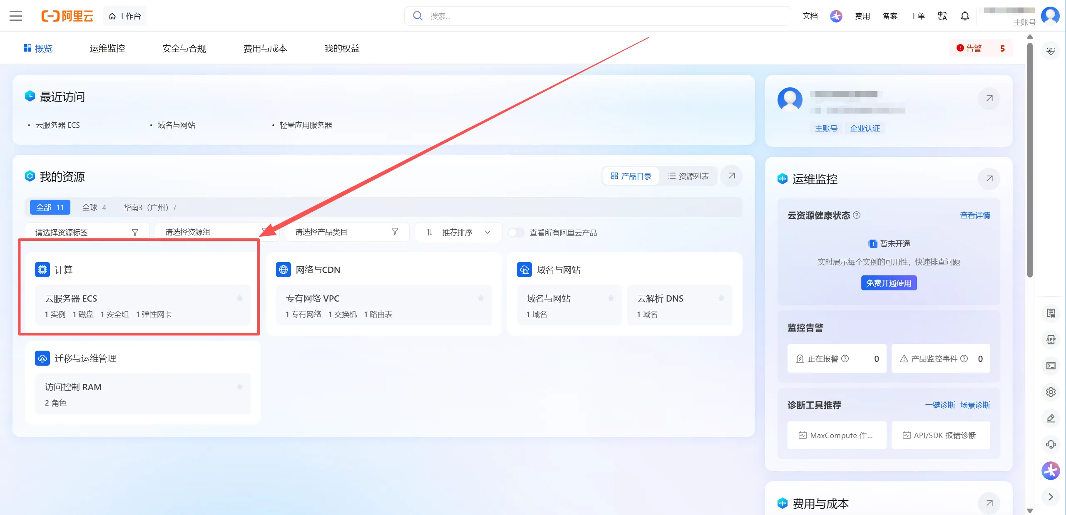
Task: Open the Cloud Shell terminal sidebar icon
Action: click(1051, 366)
